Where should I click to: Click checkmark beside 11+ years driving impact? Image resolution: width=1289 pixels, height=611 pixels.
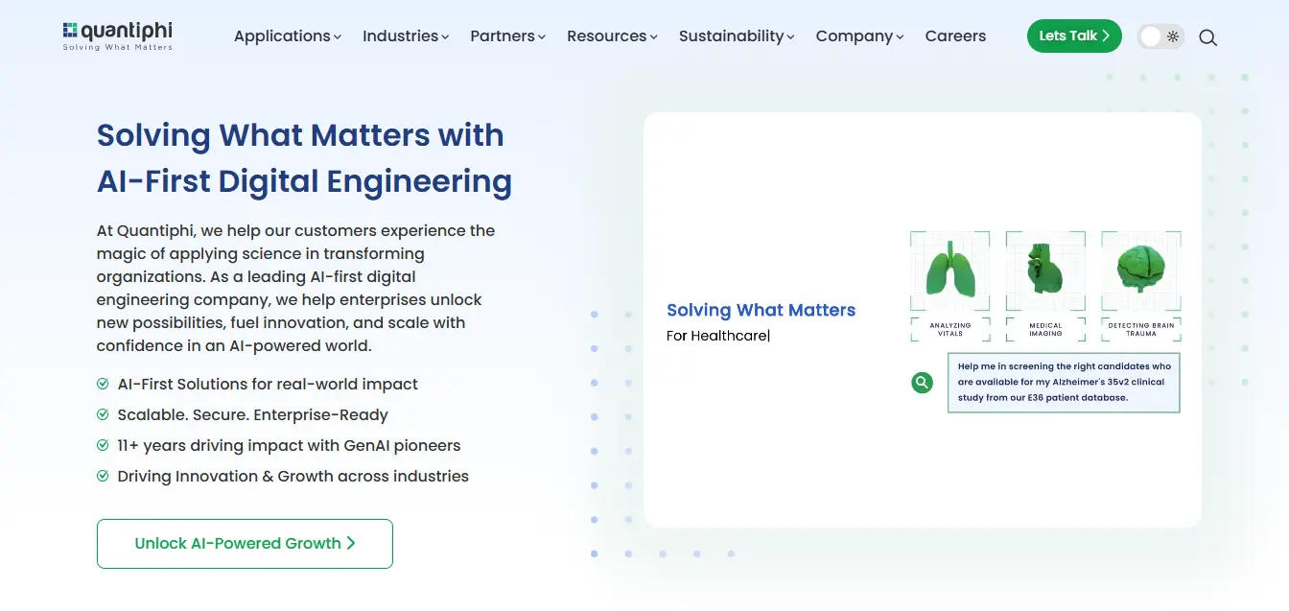coord(103,445)
